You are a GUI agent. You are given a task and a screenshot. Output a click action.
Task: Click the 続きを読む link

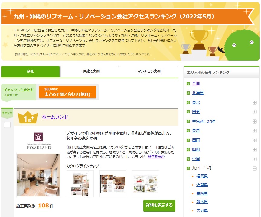(156, 157)
